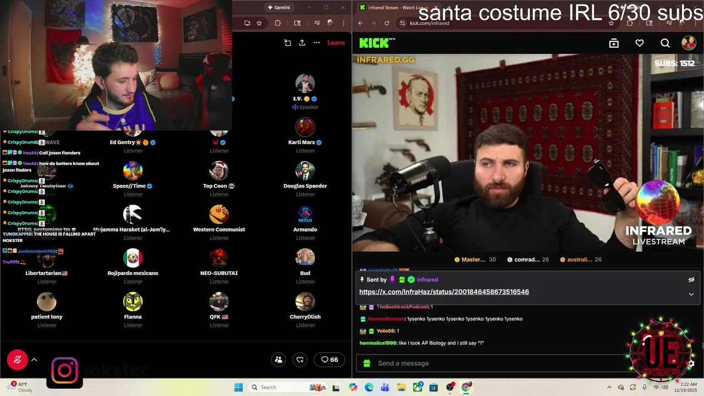This screenshot has width=704, height=396.
Task: Select I.V. speaker avatar in the Space
Action: point(305,84)
